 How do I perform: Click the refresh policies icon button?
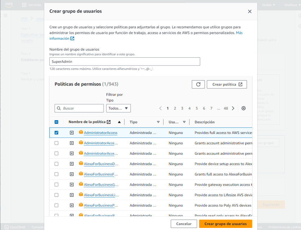click(x=198, y=84)
